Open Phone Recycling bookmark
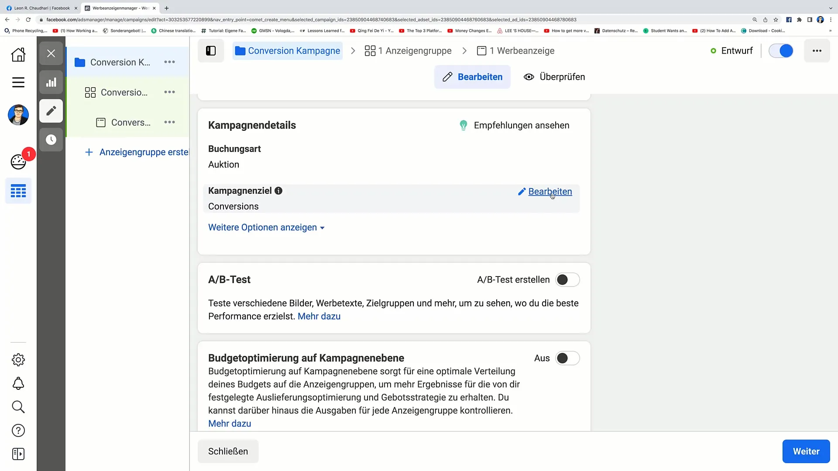Image resolution: width=838 pixels, height=471 pixels. click(26, 31)
